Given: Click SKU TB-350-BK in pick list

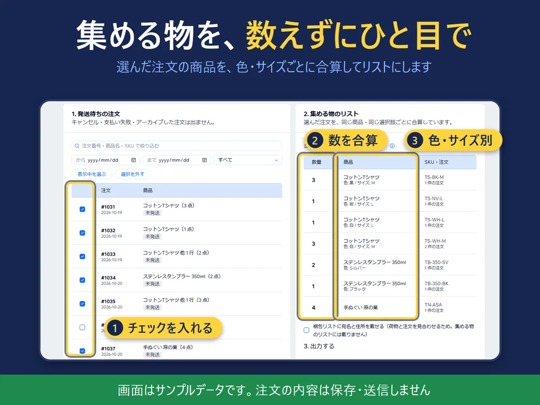Looking at the screenshot, I should [436, 283].
